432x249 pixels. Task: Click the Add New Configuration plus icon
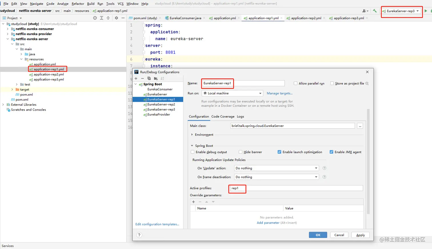tap(136, 78)
